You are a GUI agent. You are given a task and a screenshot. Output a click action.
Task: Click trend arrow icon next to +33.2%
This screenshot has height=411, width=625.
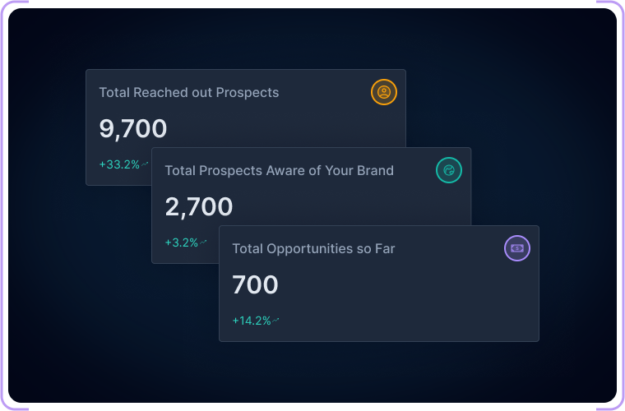[x=146, y=164]
